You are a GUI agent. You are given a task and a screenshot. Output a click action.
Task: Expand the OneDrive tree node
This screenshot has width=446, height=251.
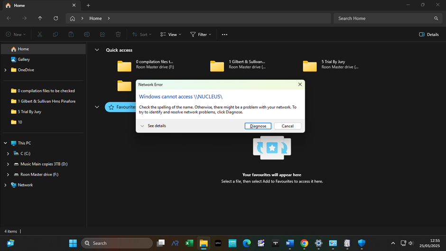pyautogui.click(x=6, y=70)
